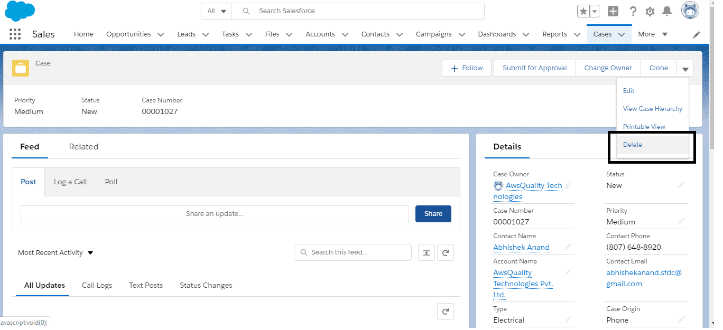Click the Global Actions plus icon
The height and width of the screenshot is (330, 723).
613,11
